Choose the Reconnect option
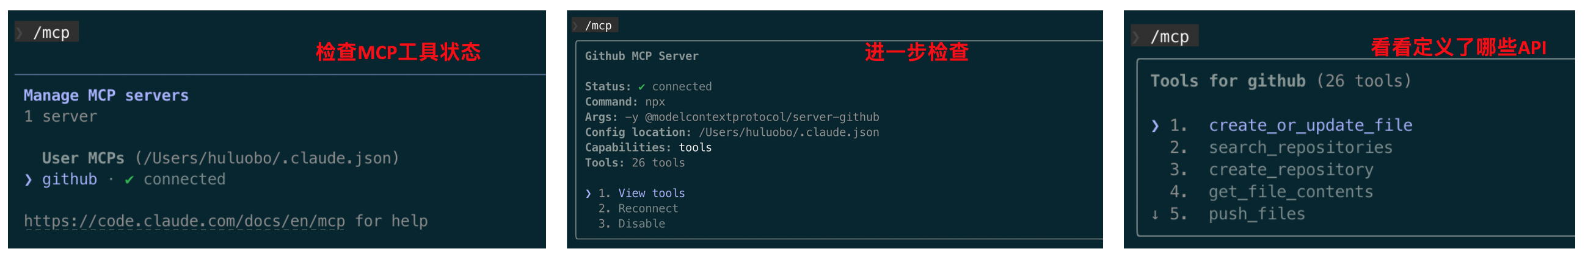This screenshot has height=257, width=1588. pyautogui.click(x=647, y=209)
